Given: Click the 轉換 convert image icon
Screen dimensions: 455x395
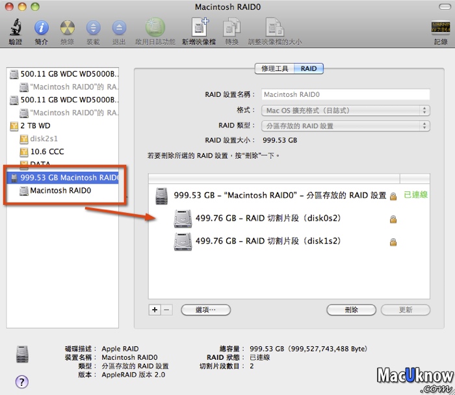Looking at the screenshot, I should (x=231, y=28).
